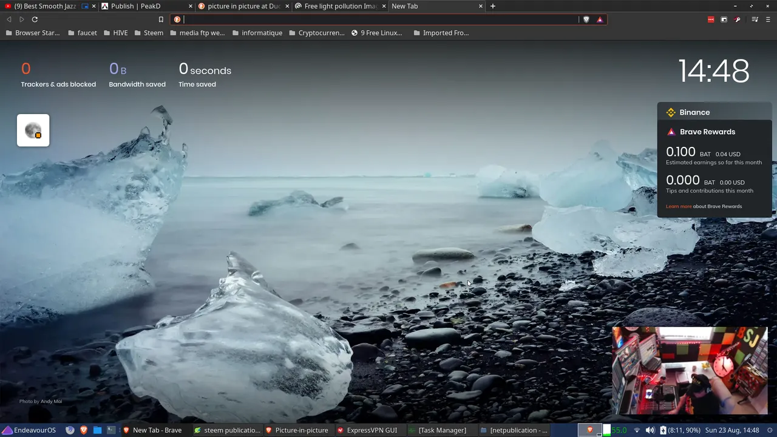Image resolution: width=777 pixels, height=437 pixels.
Task: Close the Free light pollution Images tab
Action: click(384, 6)
